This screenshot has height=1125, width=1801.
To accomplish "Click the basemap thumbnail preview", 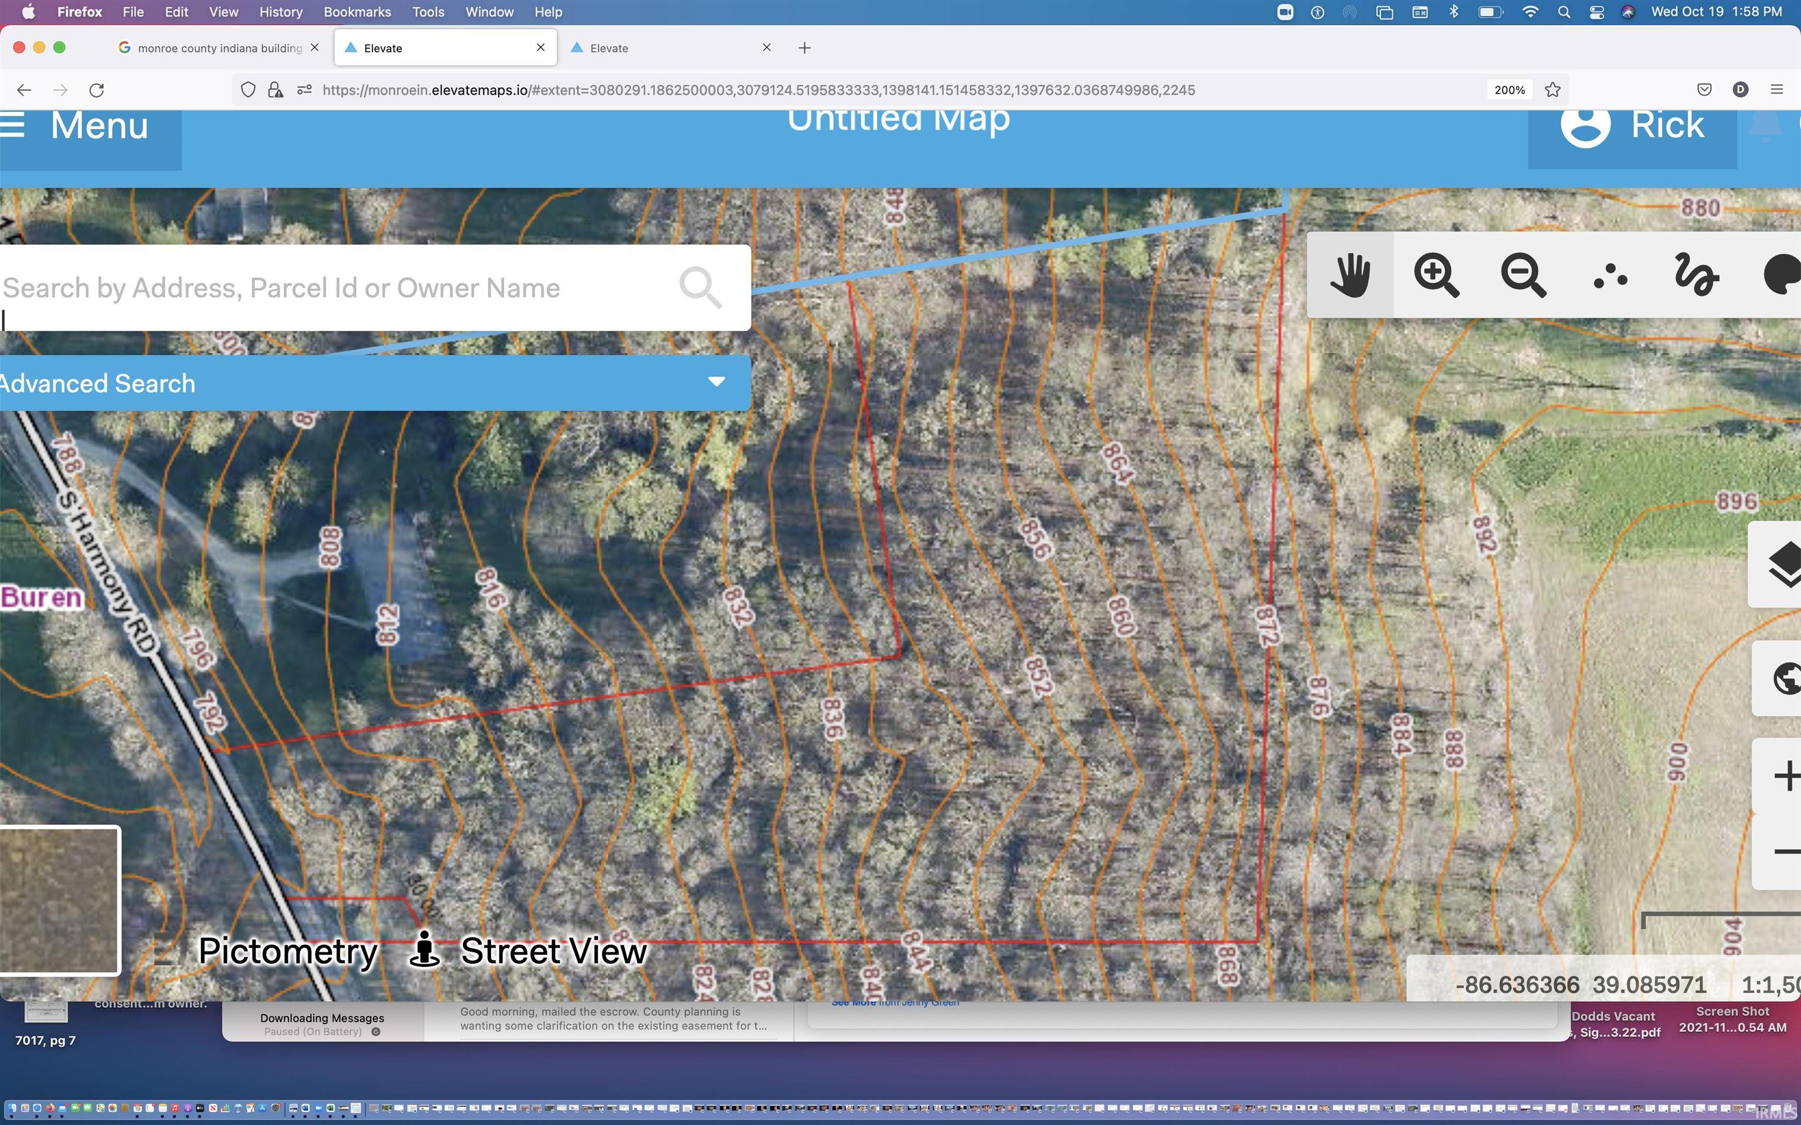I will click(x=60, y=900).
